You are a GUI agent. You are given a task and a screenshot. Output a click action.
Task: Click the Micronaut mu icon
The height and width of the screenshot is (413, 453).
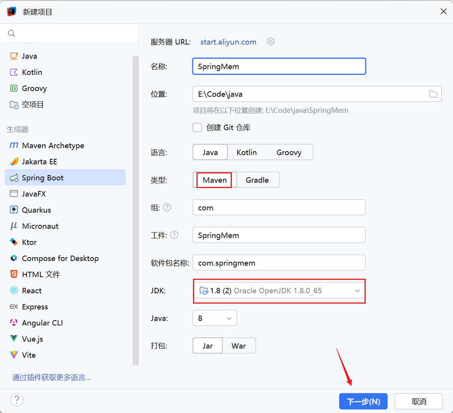click(14, 226)
